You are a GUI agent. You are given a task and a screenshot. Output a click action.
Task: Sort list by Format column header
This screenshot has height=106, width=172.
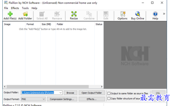[x=33, y=24]
